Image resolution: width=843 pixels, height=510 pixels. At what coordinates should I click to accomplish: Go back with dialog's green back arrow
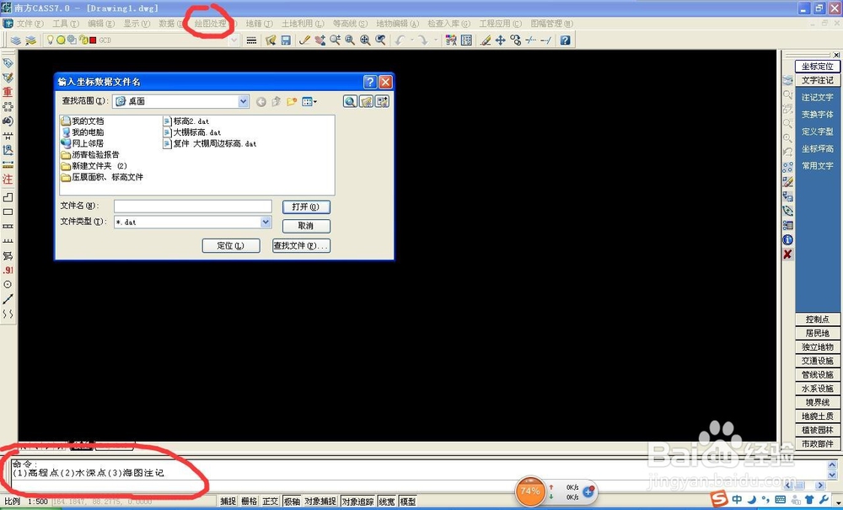coord(261,101)
